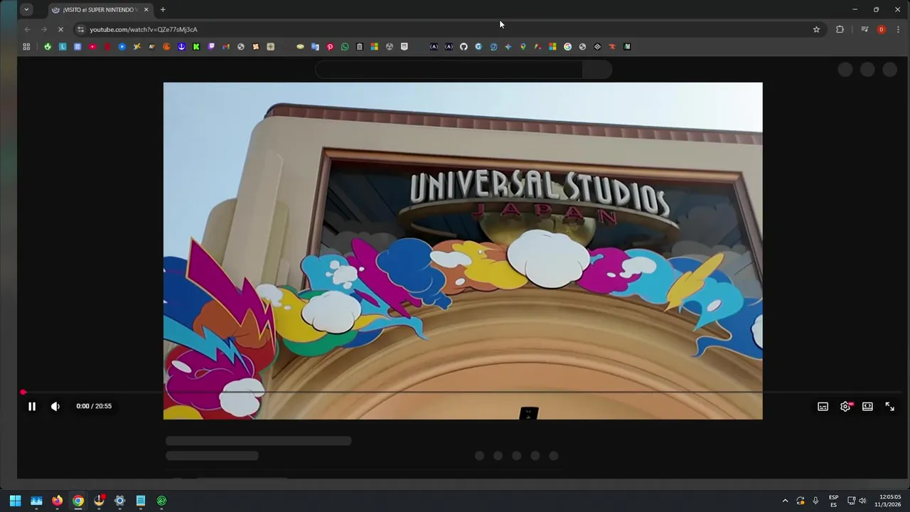Screen dimensions: 910x512
Task: Switch the player to theater mode
Action: point(867,406)
